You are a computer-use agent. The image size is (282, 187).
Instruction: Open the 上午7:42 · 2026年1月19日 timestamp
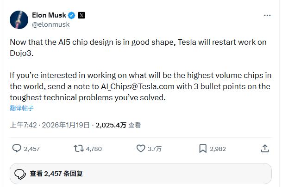(x=51, y=125)
